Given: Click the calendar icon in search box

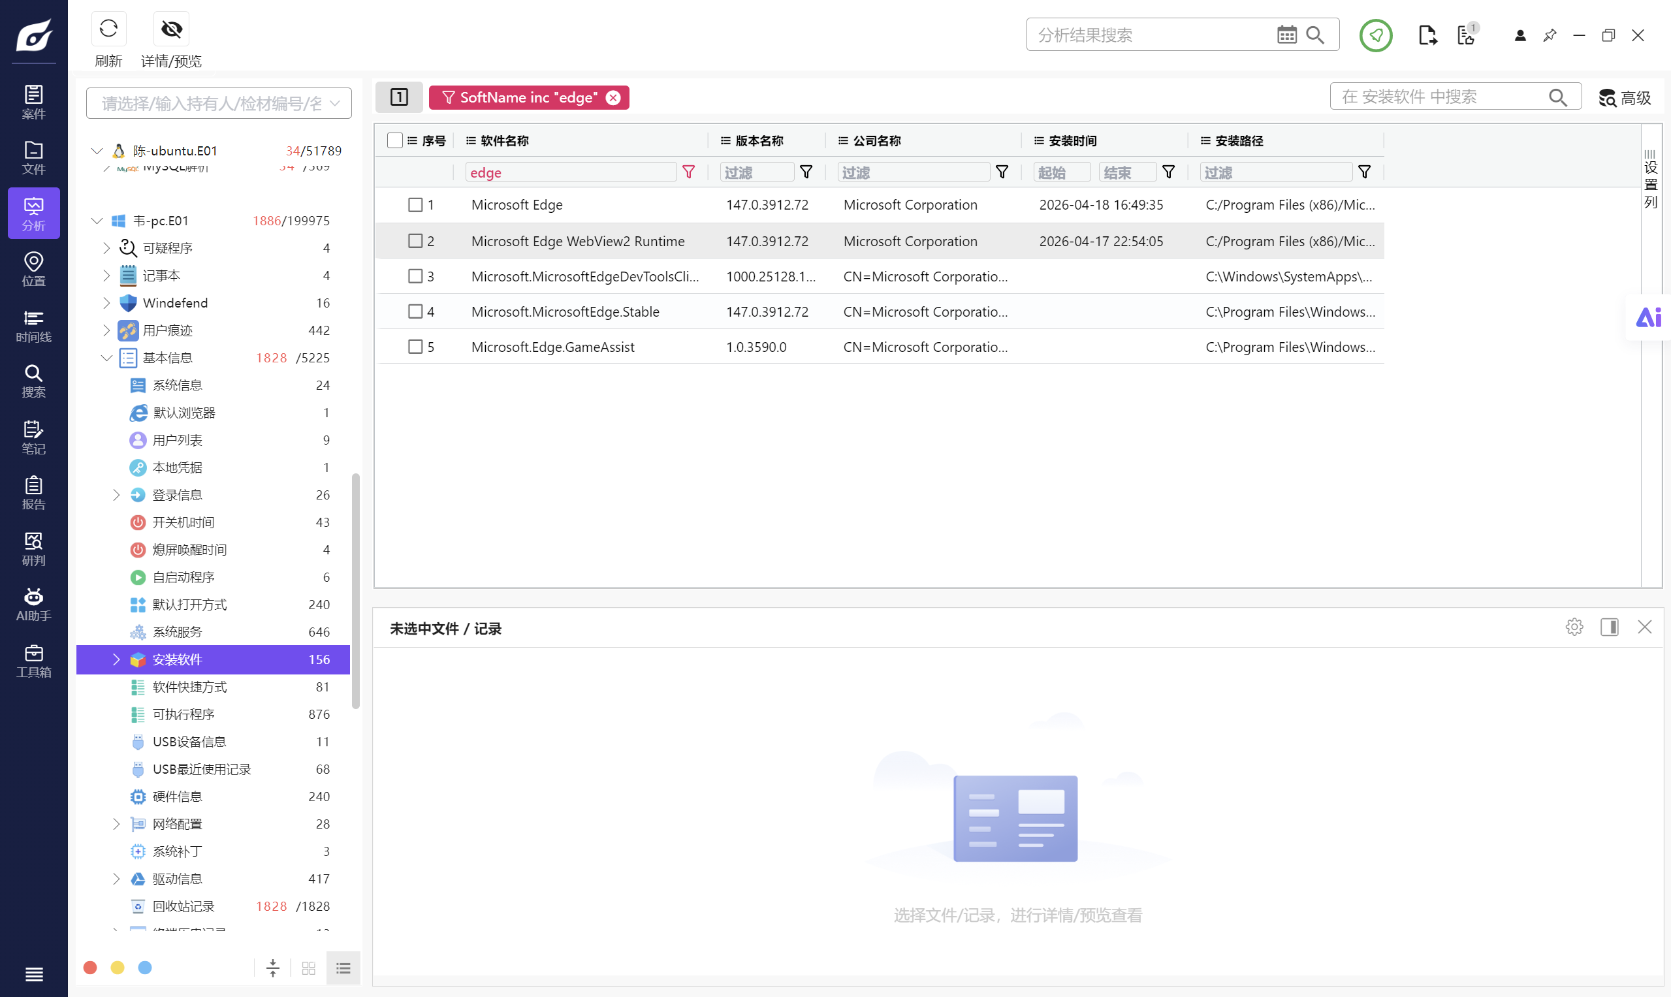Looking at the screenshot, I should coord(1286,35).
